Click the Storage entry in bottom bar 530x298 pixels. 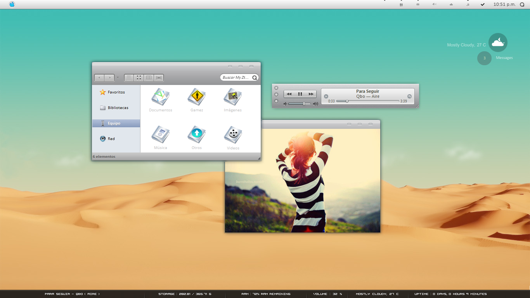coord(185,294)
